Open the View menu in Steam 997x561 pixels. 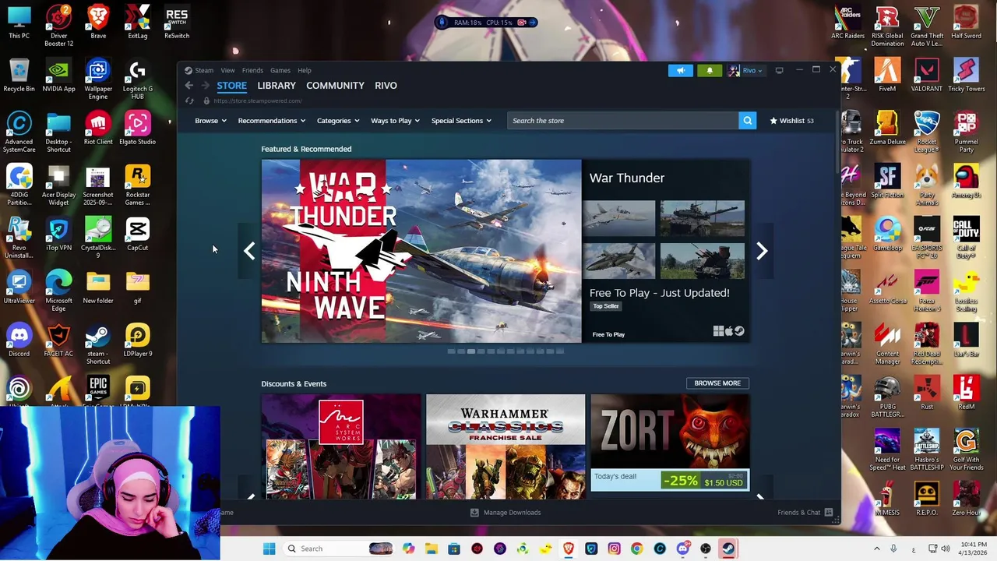click(x=227, y=70)
